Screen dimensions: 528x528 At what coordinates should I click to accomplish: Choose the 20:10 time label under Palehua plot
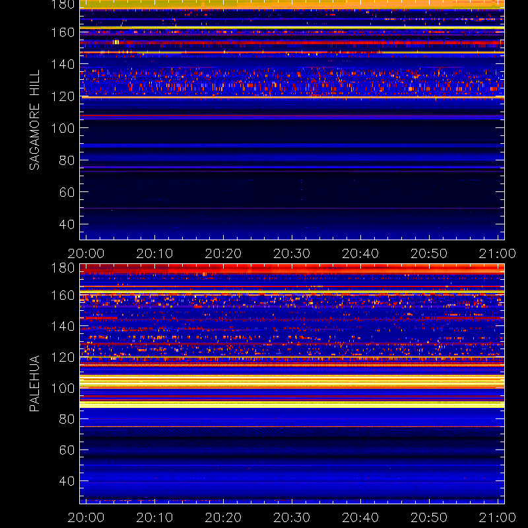click(x=154, y=517)
